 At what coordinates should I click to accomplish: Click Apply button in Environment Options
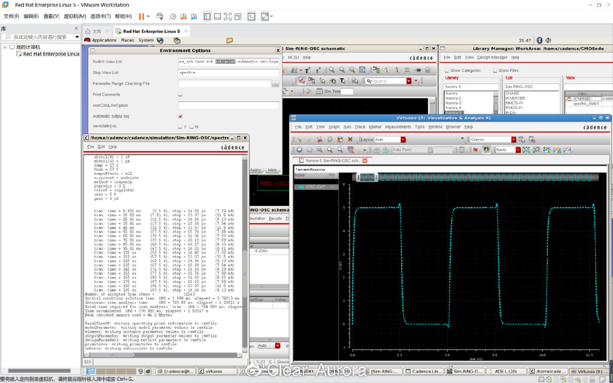(x=255, y=170)
